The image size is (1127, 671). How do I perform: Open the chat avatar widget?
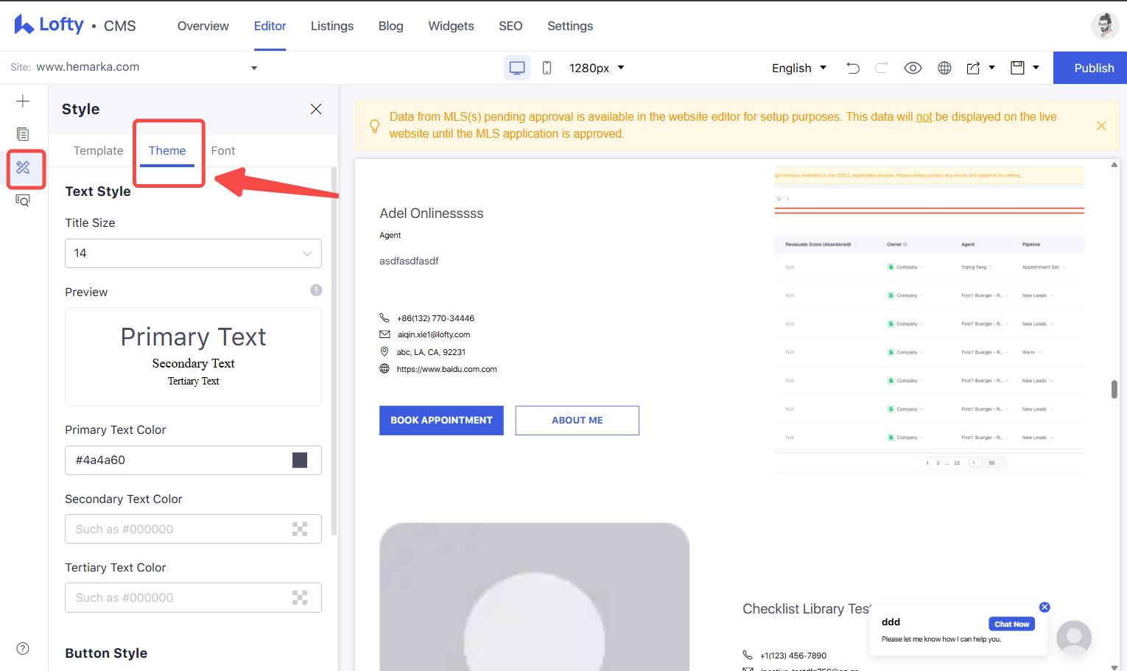pos(1074,637)
